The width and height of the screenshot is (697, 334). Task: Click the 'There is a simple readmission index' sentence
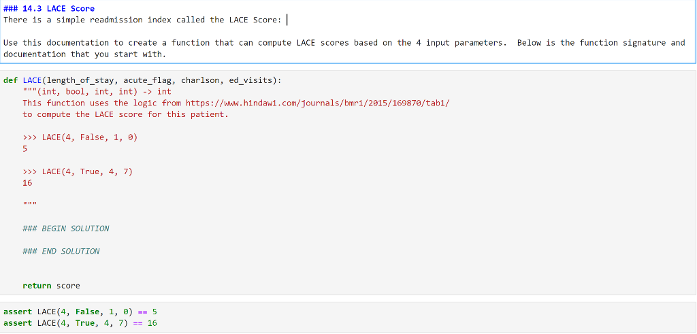pyautogui.click(x=142, y=20)
